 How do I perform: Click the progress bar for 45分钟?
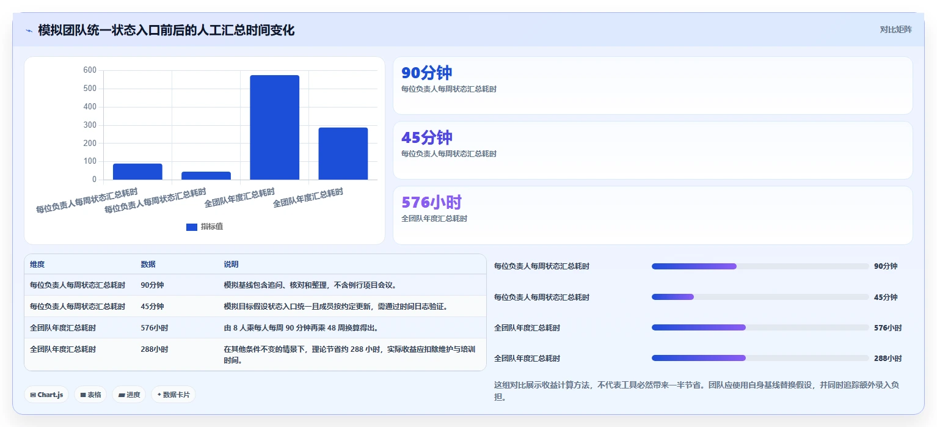click(x=760, y=297)
